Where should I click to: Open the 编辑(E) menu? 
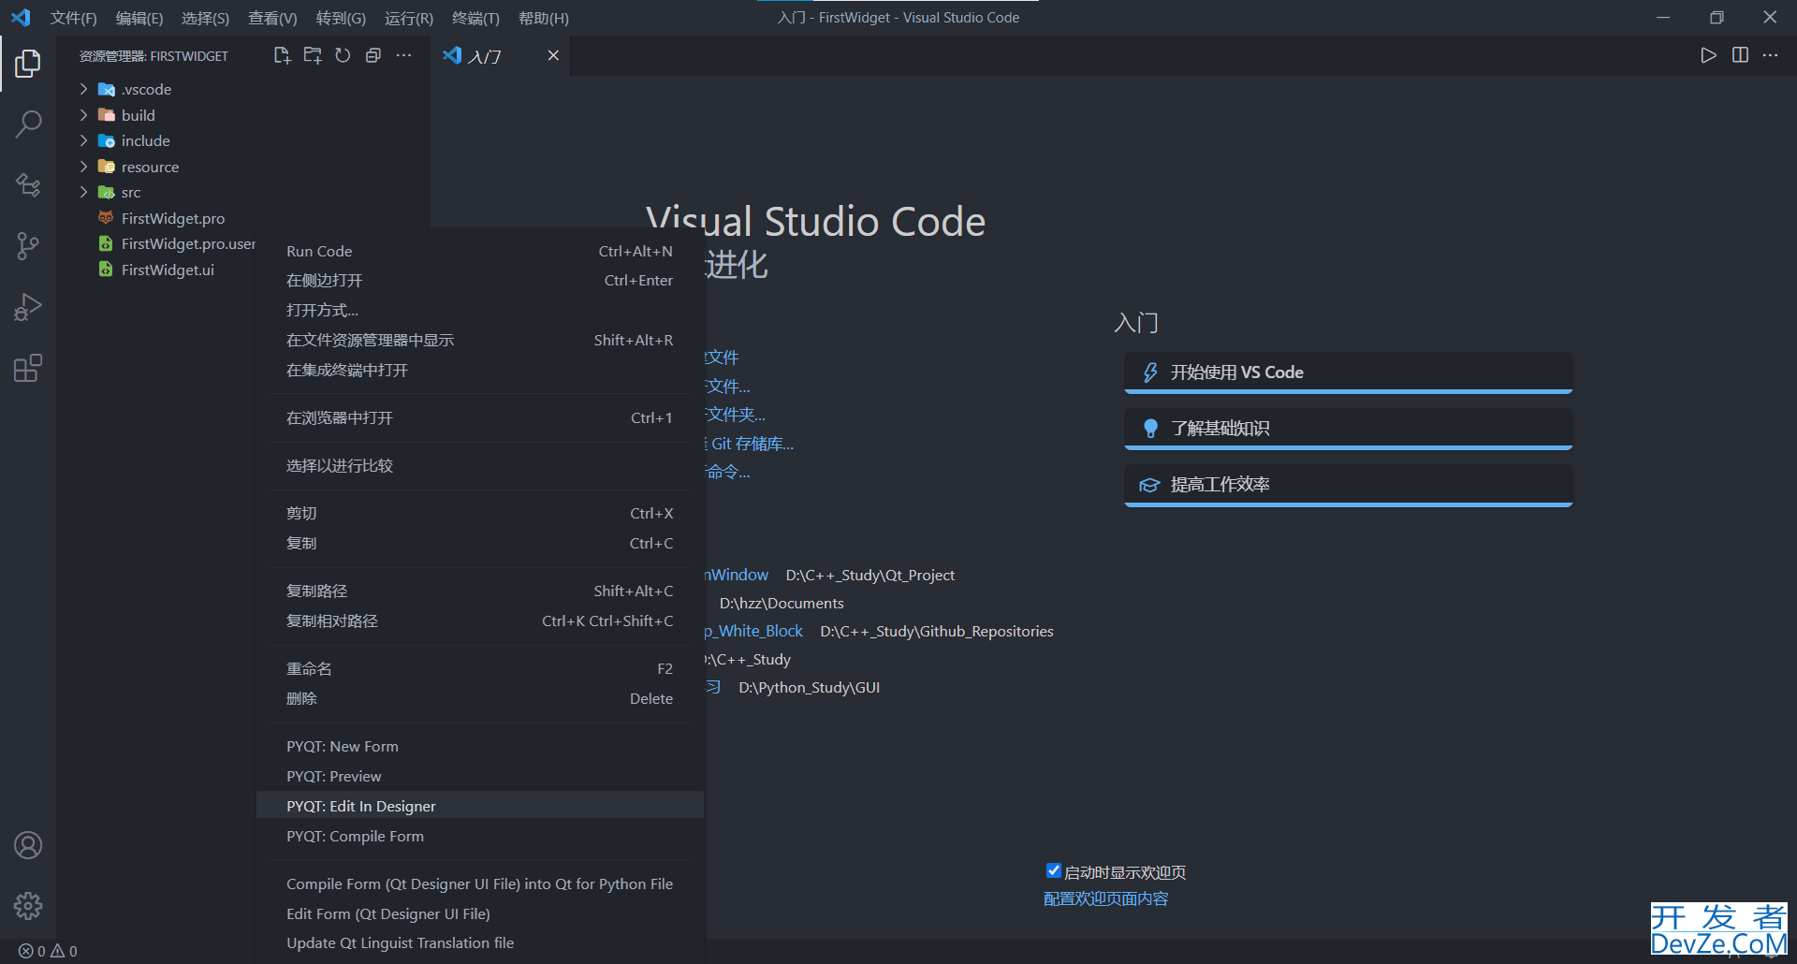click(x=139, y=18)
